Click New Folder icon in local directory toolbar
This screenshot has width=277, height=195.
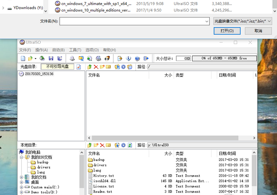coord(96,145)
